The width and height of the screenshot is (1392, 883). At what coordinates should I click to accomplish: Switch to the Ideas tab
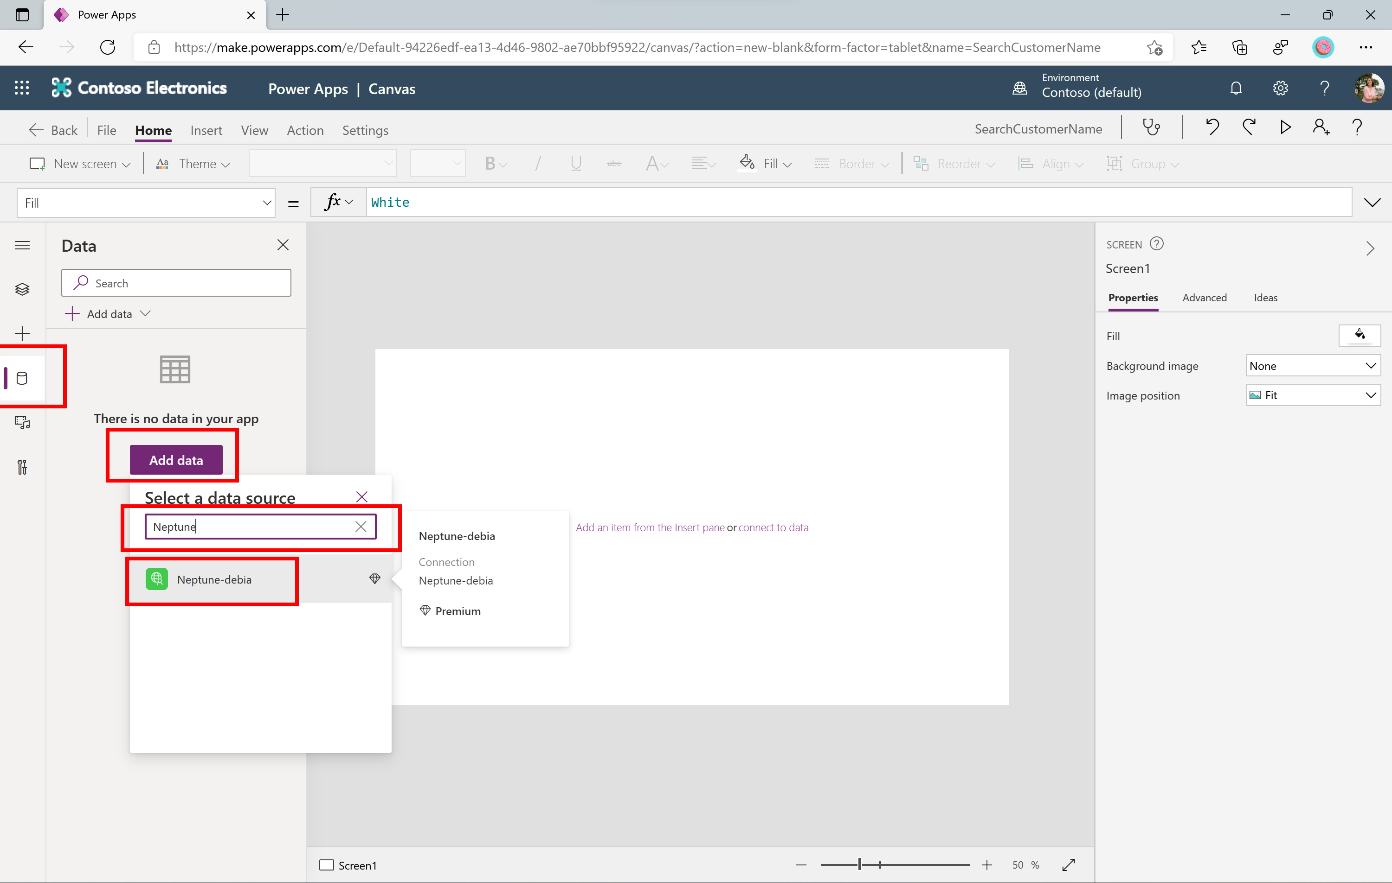point(1265,298)
